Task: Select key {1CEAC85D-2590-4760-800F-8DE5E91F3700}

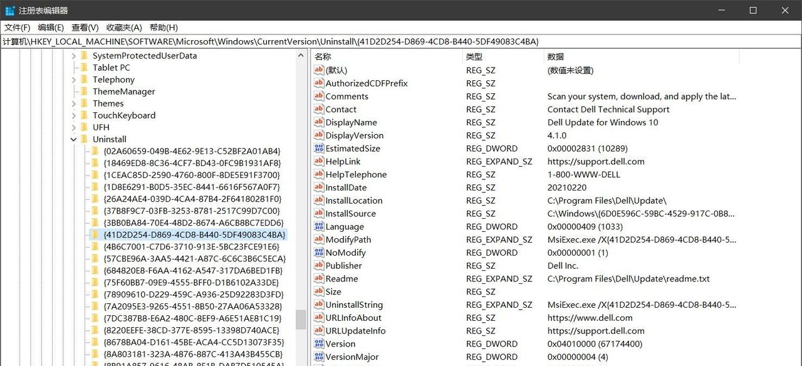Action: pyautogui.click(x=192, y=175)
